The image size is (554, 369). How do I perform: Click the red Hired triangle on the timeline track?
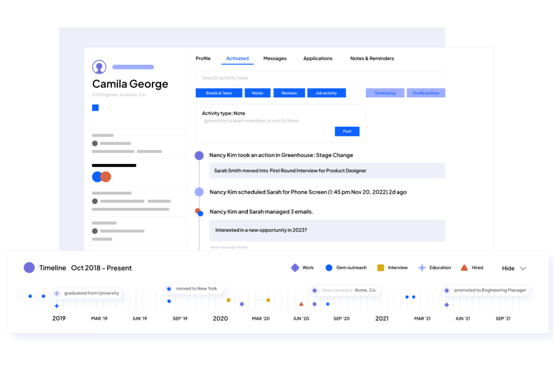(301, 304)
